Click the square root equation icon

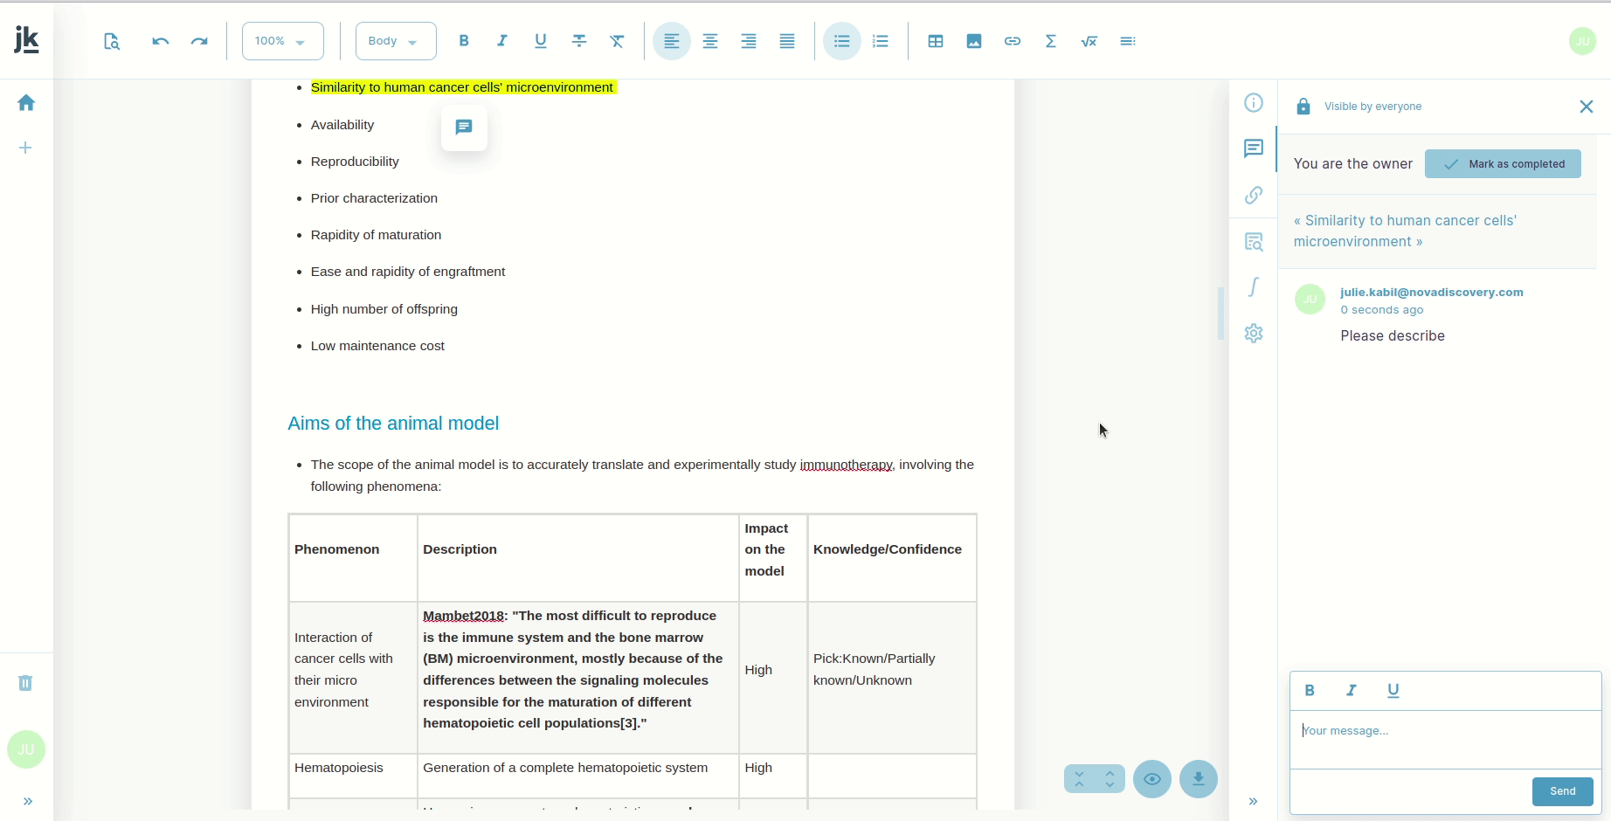point(1089,41)
